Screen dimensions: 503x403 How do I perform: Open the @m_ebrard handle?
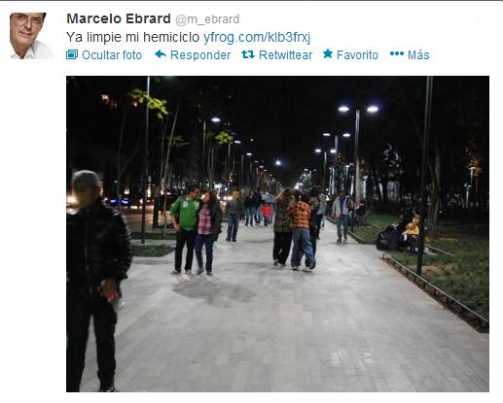207,19
